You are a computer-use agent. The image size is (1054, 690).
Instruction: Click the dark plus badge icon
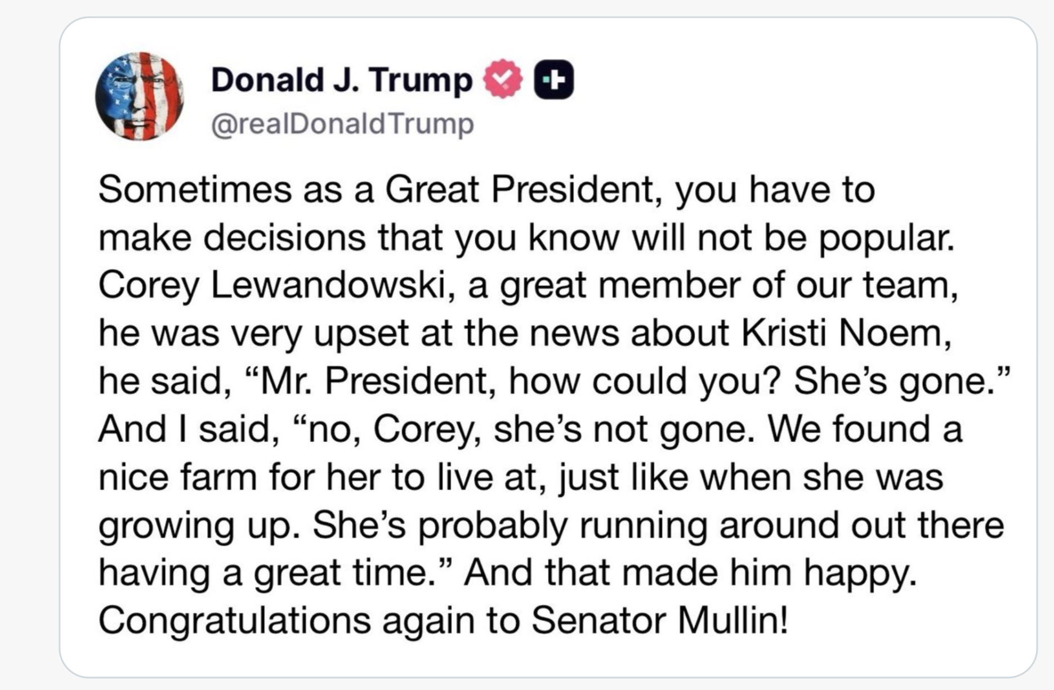coord(553,80)
